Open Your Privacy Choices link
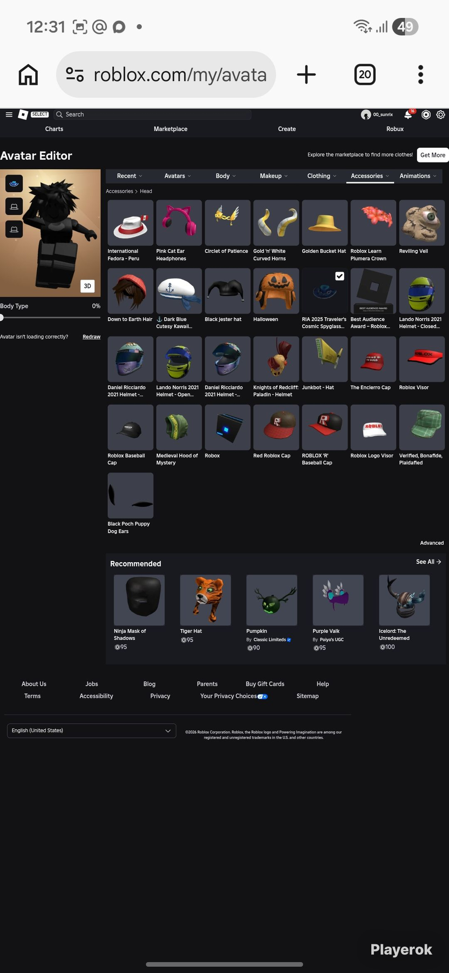This screenshot has width=449, height=973. coord(234,696)
